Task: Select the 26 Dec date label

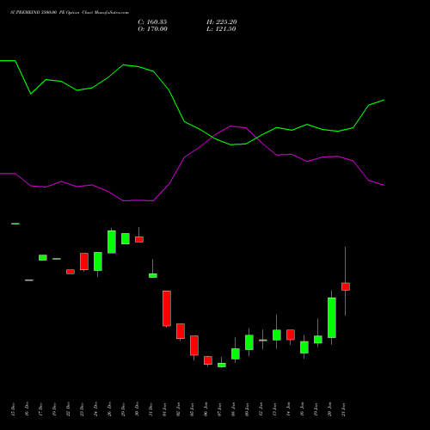Action: pyautogui.click(x=109, y=409)
